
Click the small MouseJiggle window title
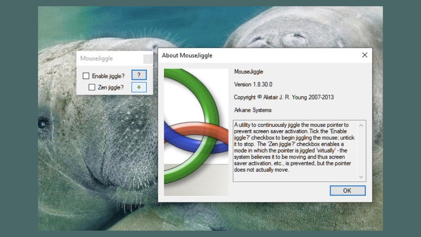click(97, 59)
